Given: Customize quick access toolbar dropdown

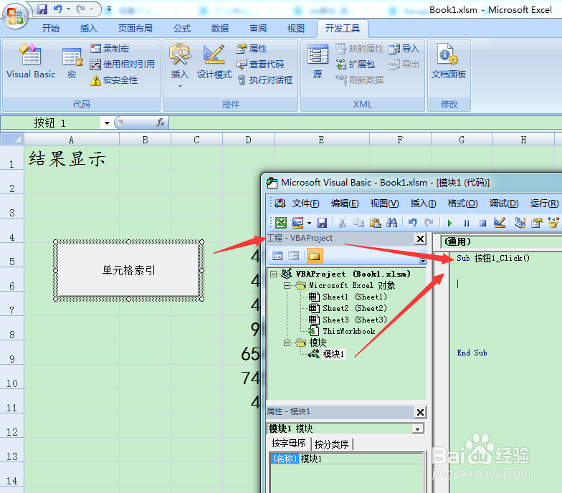Looking at the screenshot, I should tap(109, 9).
